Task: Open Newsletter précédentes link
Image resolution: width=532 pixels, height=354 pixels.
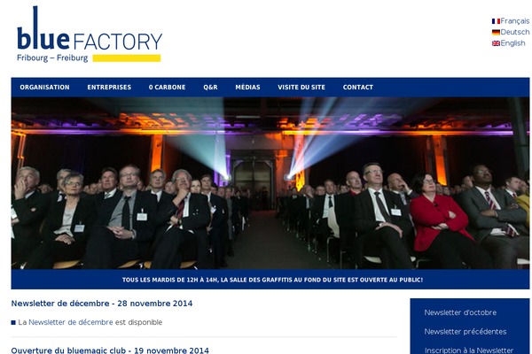Action: (x=465, y=332)
